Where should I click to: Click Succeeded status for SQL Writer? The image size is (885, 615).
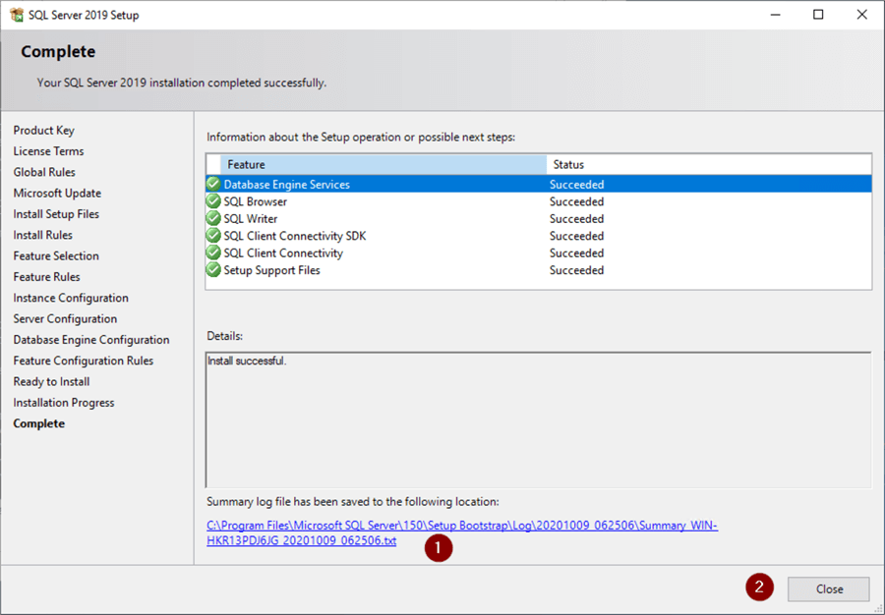pyautogui.click(x=577, y=218)
